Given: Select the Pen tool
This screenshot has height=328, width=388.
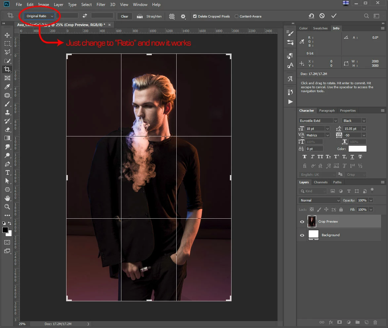Looking at the screenshot, I should [7, 164].
